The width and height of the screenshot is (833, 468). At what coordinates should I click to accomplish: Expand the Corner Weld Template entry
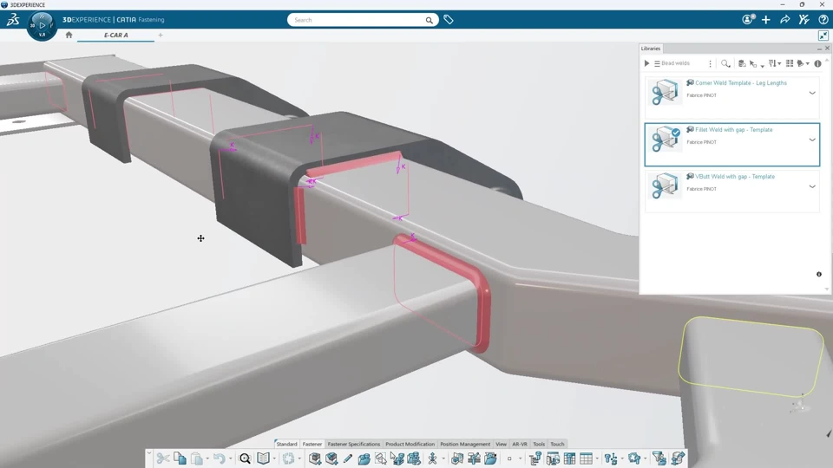[812, 93]
